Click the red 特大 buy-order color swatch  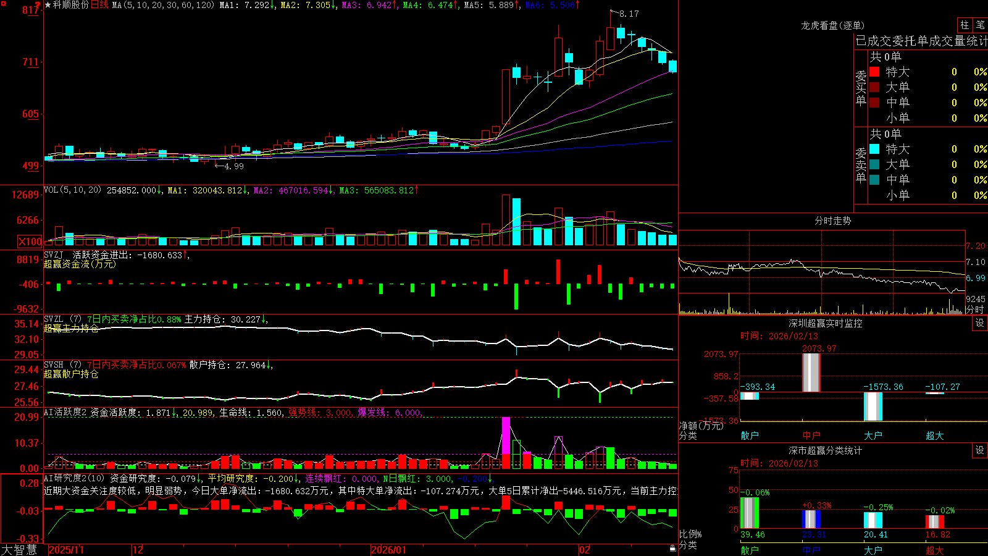pyautogui.click(x=874, y=72)
